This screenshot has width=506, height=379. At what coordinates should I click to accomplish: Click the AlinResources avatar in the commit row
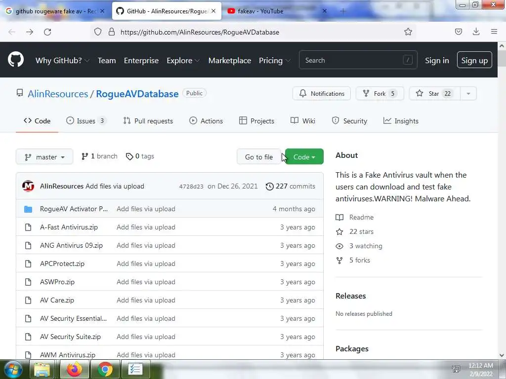28,186
